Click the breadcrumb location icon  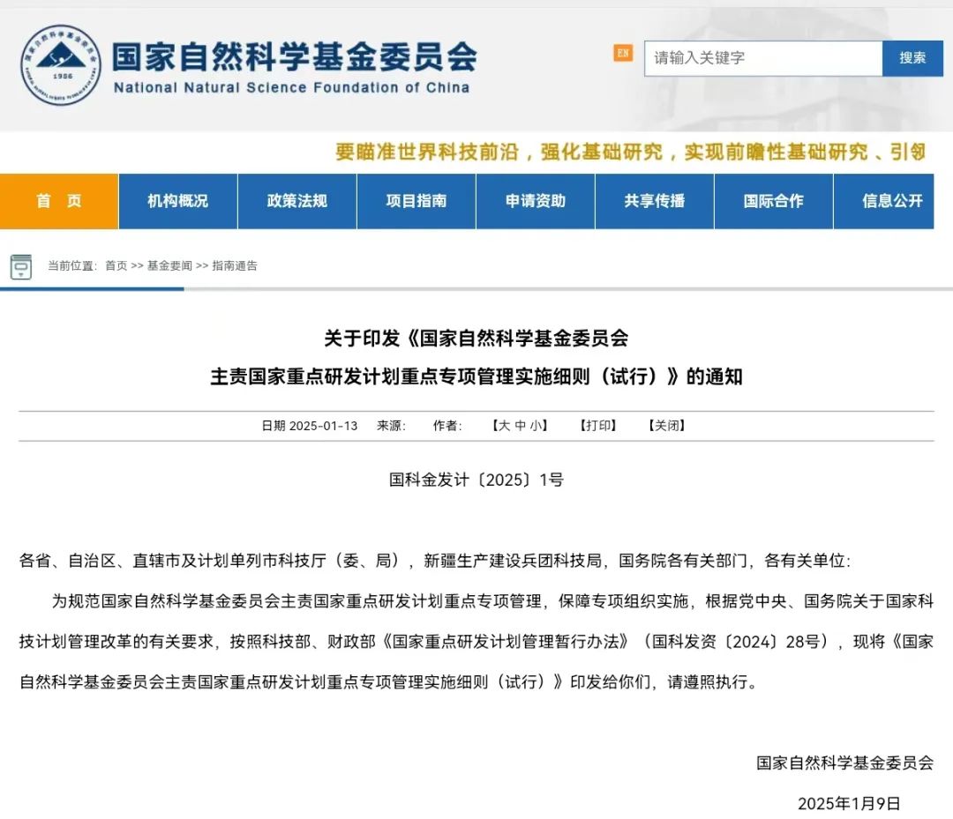pyautogui.click(x=20, y=266)
